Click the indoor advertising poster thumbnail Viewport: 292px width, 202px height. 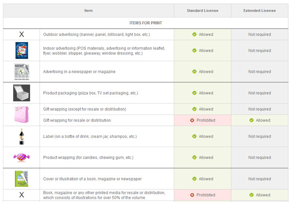[21, 50]
